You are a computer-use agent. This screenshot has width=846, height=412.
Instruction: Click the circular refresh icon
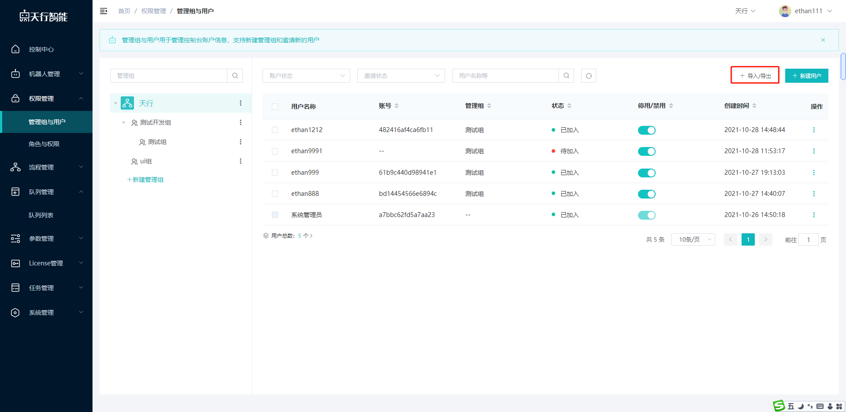[x=589, y=76]
